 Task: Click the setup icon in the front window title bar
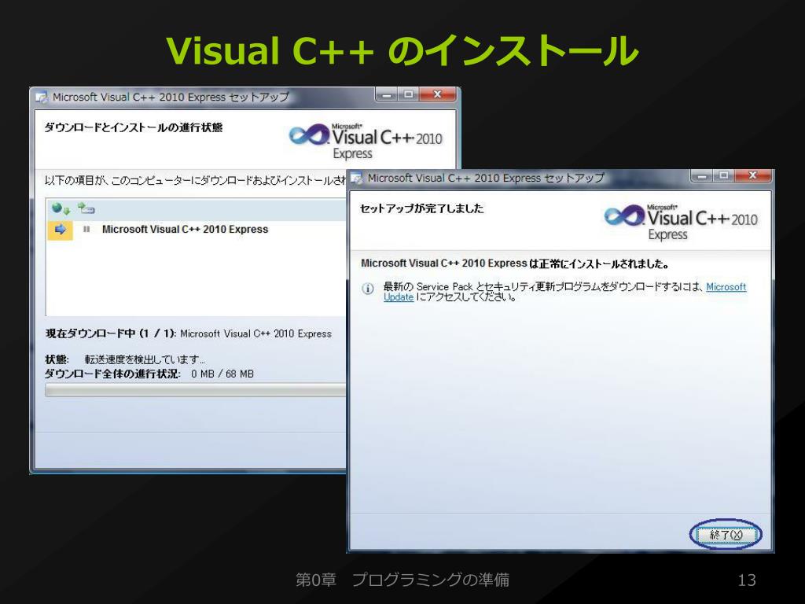pos(357,179)
